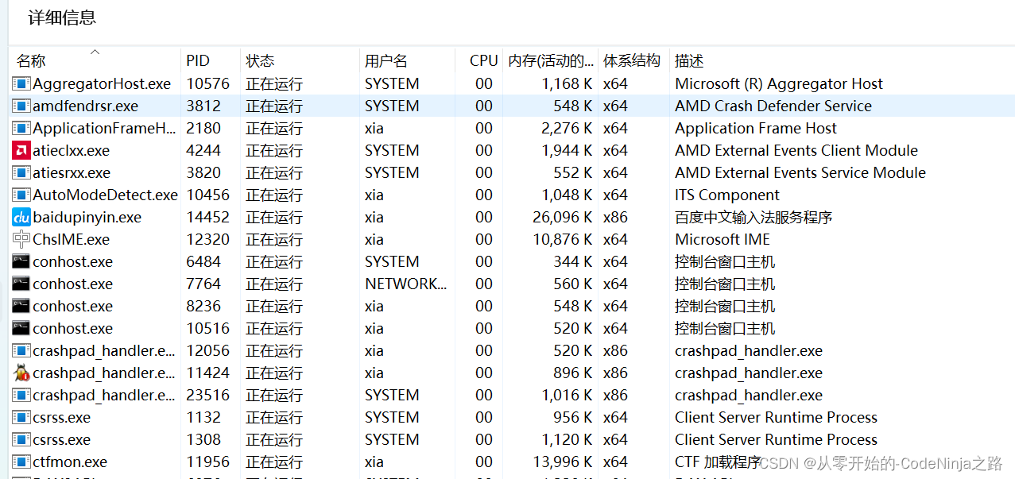Toggle sort arrow above 名称 column
1015x479 pixels.
point(95,52)
